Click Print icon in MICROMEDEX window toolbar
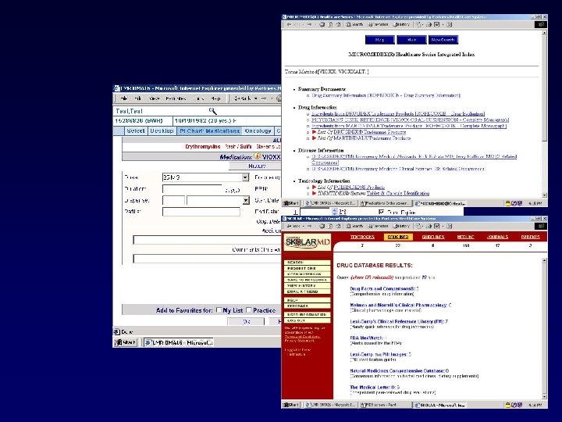 tap(429, 24)
